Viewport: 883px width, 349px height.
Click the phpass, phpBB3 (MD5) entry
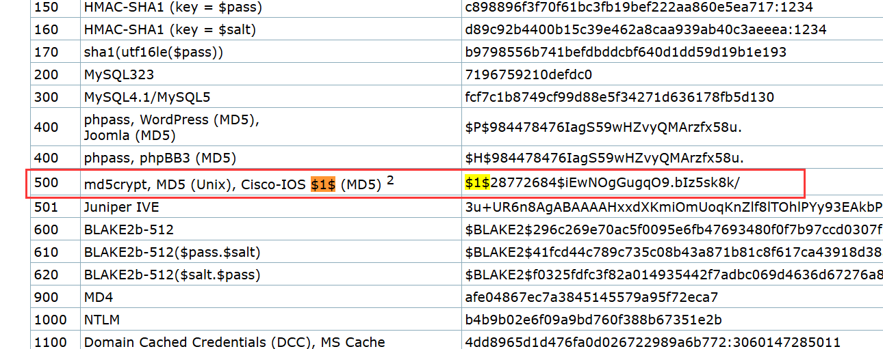click(x=159, y=158)
